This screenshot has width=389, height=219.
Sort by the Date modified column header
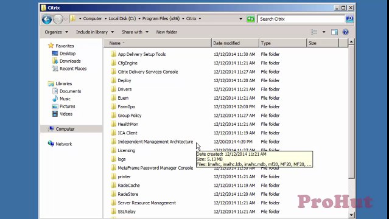[x=235, y=43]
